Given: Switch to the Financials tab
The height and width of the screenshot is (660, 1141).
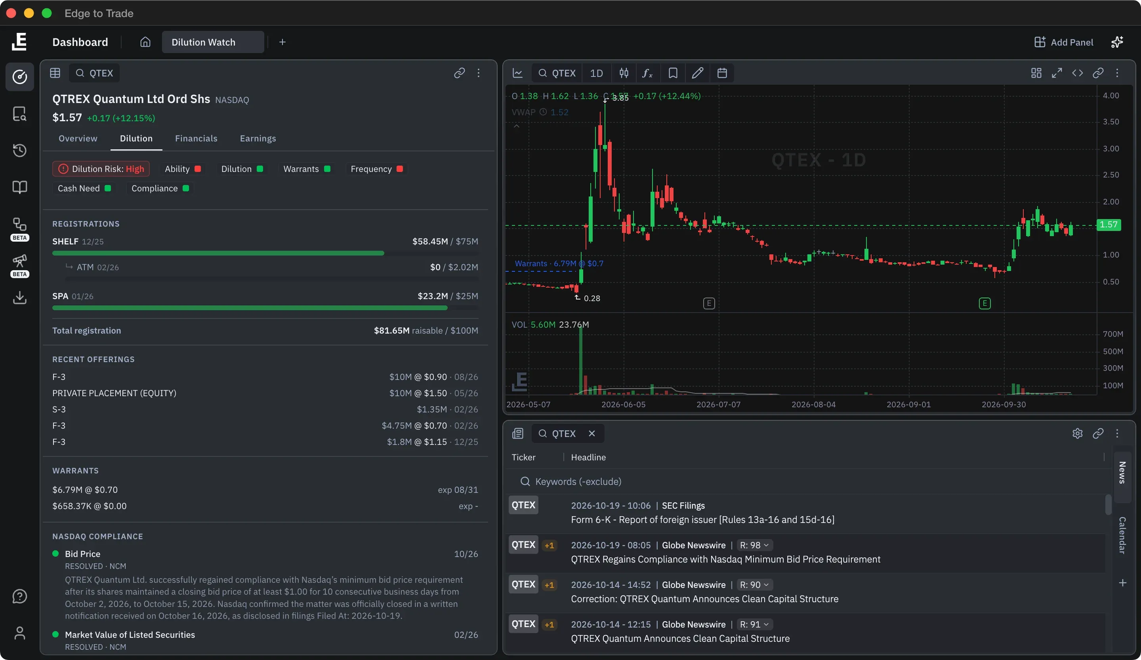Looking at the screenshot, I should click(x=196, y=139).
